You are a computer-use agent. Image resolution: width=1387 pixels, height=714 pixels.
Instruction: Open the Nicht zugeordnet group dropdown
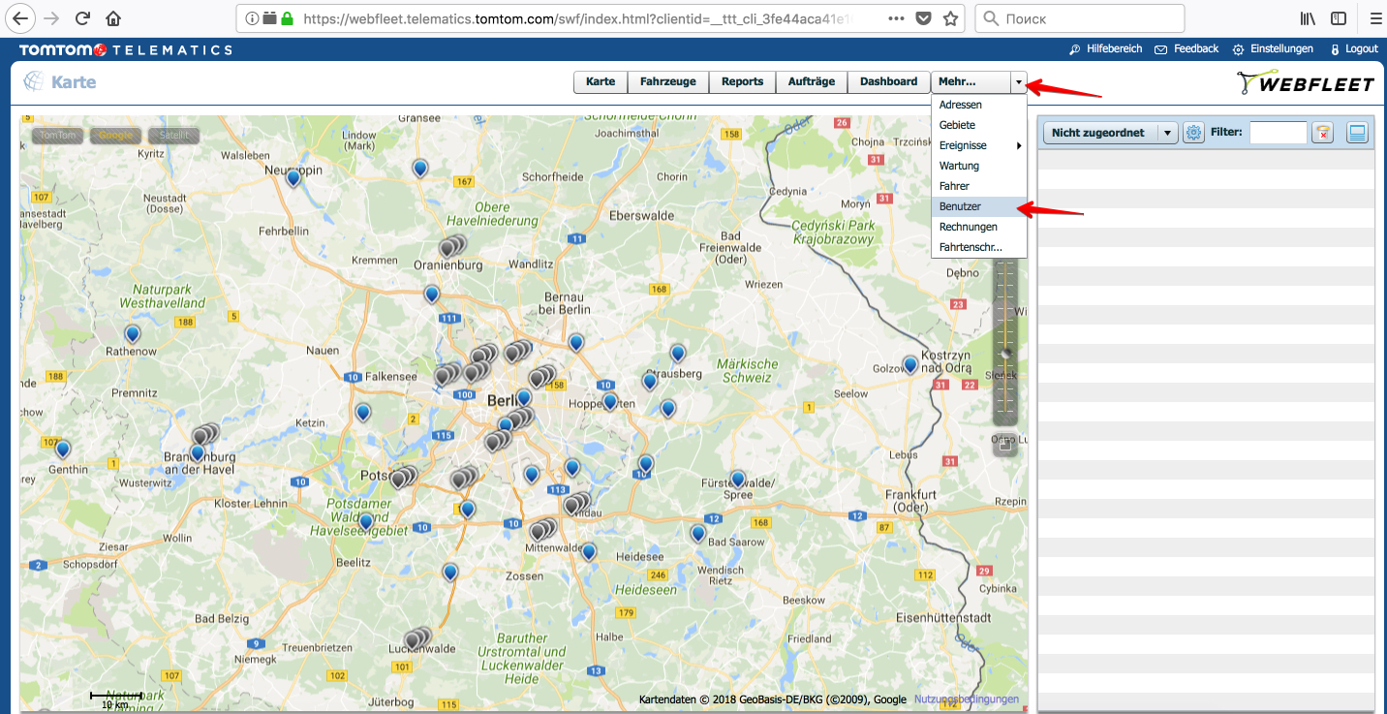(x=1167, y=133)
